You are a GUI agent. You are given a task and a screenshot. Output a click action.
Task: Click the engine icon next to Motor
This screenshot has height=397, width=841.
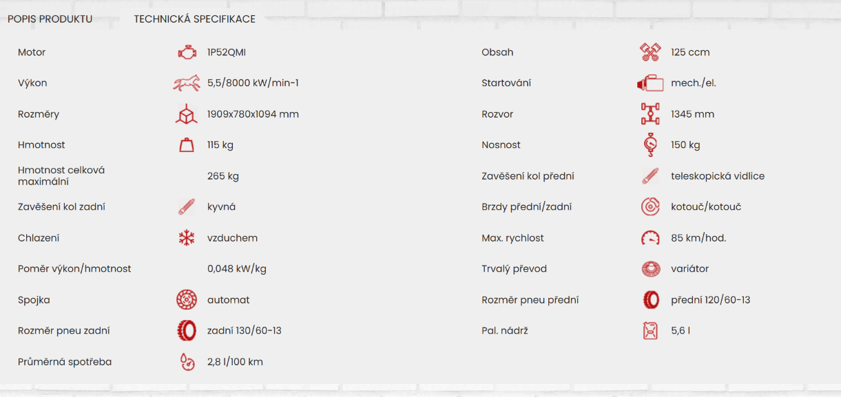187,52
